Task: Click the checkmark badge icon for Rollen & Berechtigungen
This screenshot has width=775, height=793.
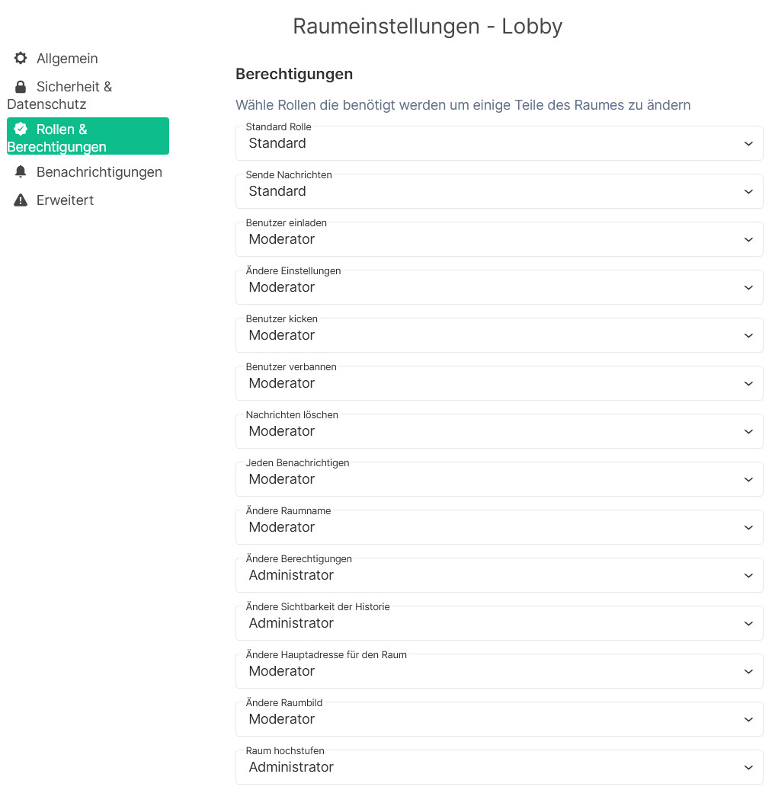Action: [21, 130]
